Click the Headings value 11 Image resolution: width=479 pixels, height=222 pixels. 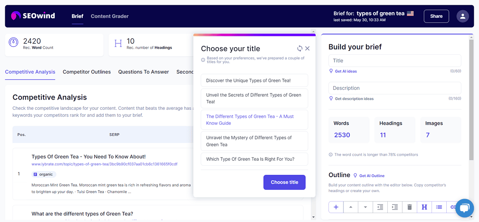click(383, 135)
